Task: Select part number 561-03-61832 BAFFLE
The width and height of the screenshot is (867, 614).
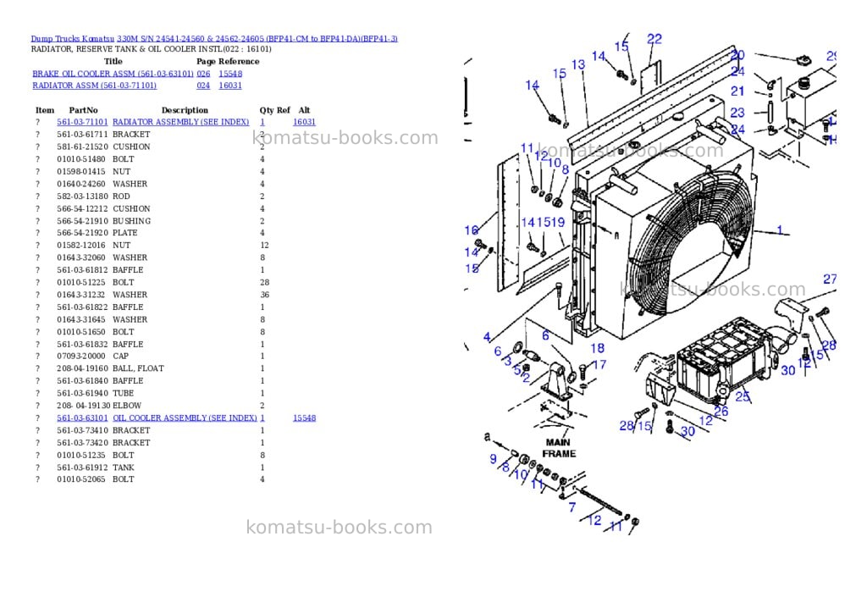Action: [x=82, y=344]
